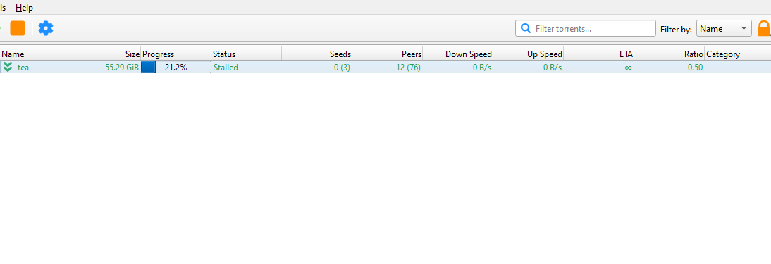Click the orange stop toolbar button
This screenshot has width=771, height=264.
click(x=18, y=28)
